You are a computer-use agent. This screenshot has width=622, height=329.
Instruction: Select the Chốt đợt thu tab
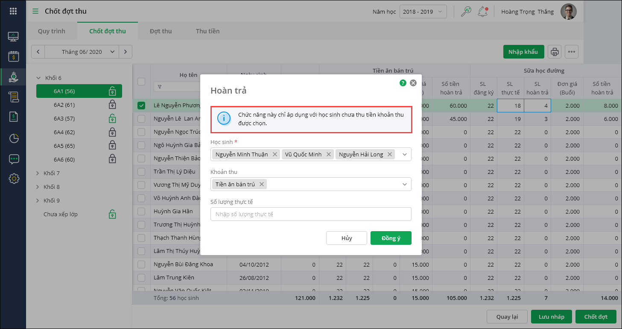click(x=108, y=31)
